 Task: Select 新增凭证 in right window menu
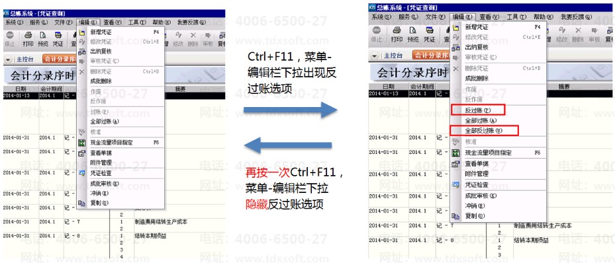coord(477,27)
